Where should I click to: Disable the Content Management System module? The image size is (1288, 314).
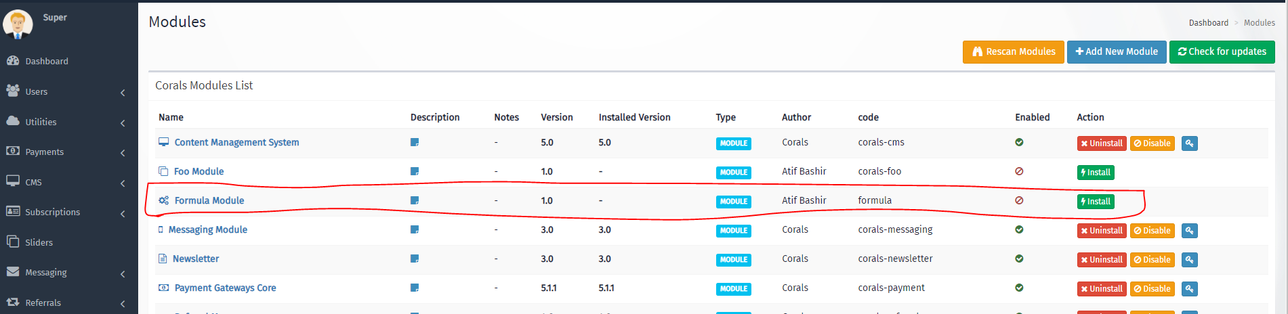(x=1152, y=143)
